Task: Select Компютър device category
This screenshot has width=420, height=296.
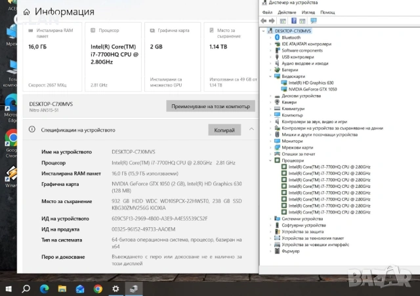Action: coord(292,115)
